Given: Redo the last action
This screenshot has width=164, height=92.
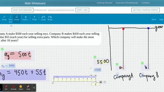Looking at the screenshot, I should (x=50, y=18).
